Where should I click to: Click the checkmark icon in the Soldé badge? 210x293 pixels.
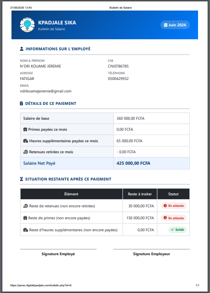pyautogui.click(x=172, y=229)
